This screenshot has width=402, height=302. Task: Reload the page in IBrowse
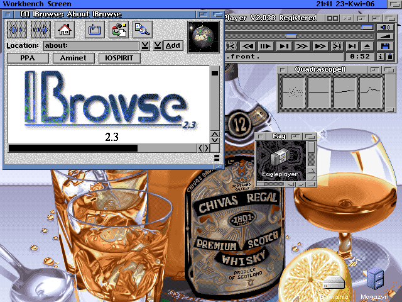coord(95,30)
